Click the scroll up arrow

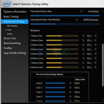(103, 11)
